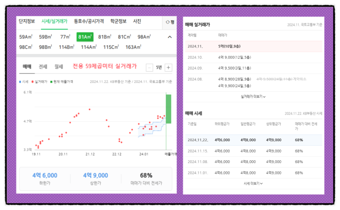Decrease chart period with minus button
This screenshot has height=210, width=340.
(x=149, y=68)
